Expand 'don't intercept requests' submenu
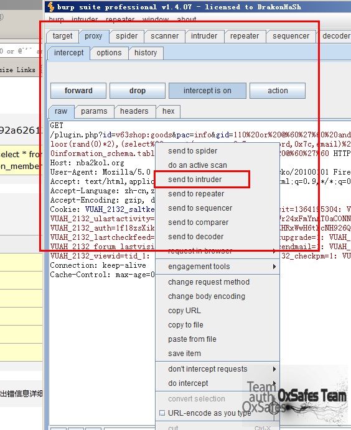The width and height of the screenshot is (351, 430). [x=217, y=369]
